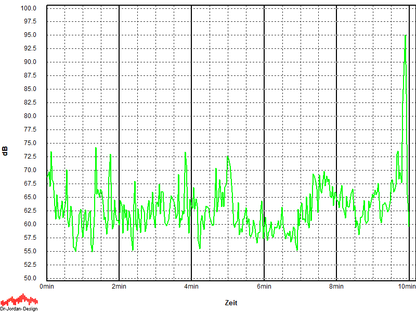
Task: Click the 60.0 dB axis label
Action: [29, 224]
